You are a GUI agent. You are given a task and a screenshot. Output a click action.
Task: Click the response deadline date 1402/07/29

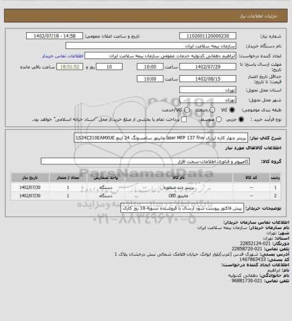click(208, 67)
